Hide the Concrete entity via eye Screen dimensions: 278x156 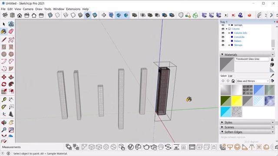pos(223,37)
